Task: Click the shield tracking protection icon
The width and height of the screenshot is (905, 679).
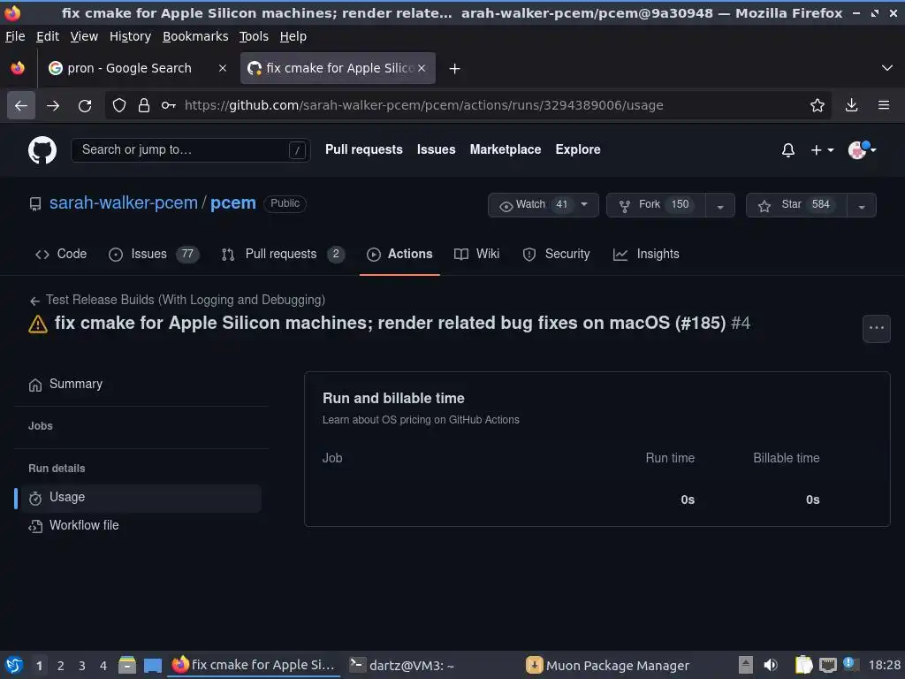Action: (x=119, y=106)
